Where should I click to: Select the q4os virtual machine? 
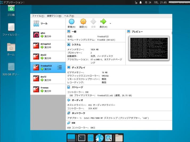48,35
